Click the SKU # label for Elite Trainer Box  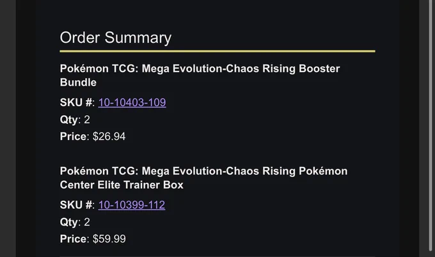[x=76, y=205]
